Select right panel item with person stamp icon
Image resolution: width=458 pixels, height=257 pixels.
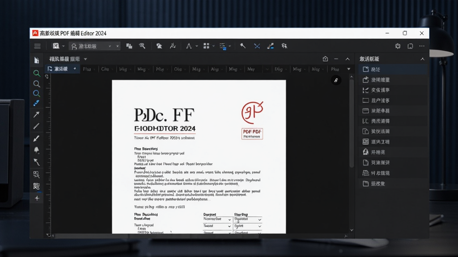(392, 152)
